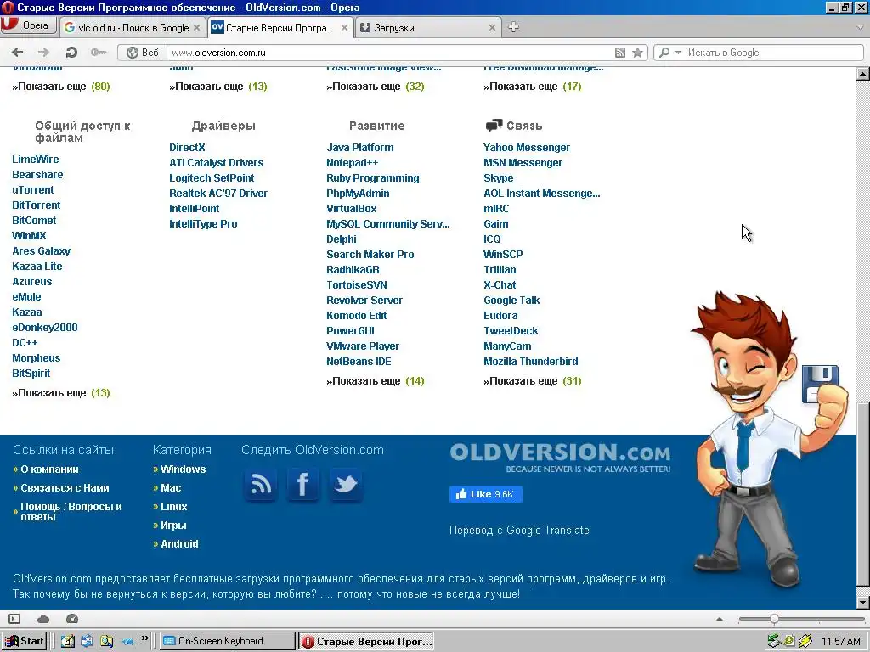Open the LimeWire link
The width and height of the screenshot is (870, 652).
36,160
